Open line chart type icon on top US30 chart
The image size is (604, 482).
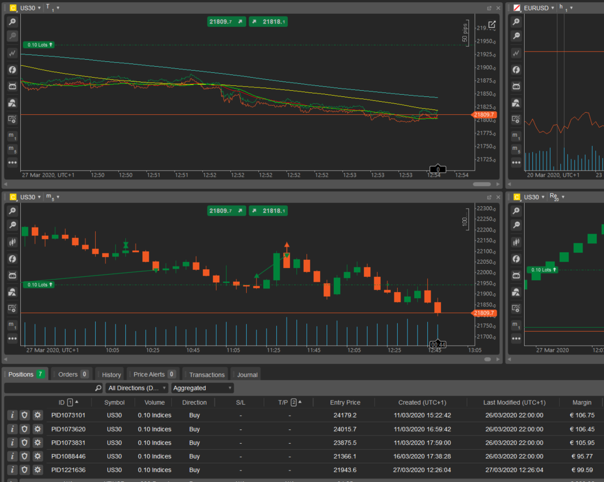13,53
